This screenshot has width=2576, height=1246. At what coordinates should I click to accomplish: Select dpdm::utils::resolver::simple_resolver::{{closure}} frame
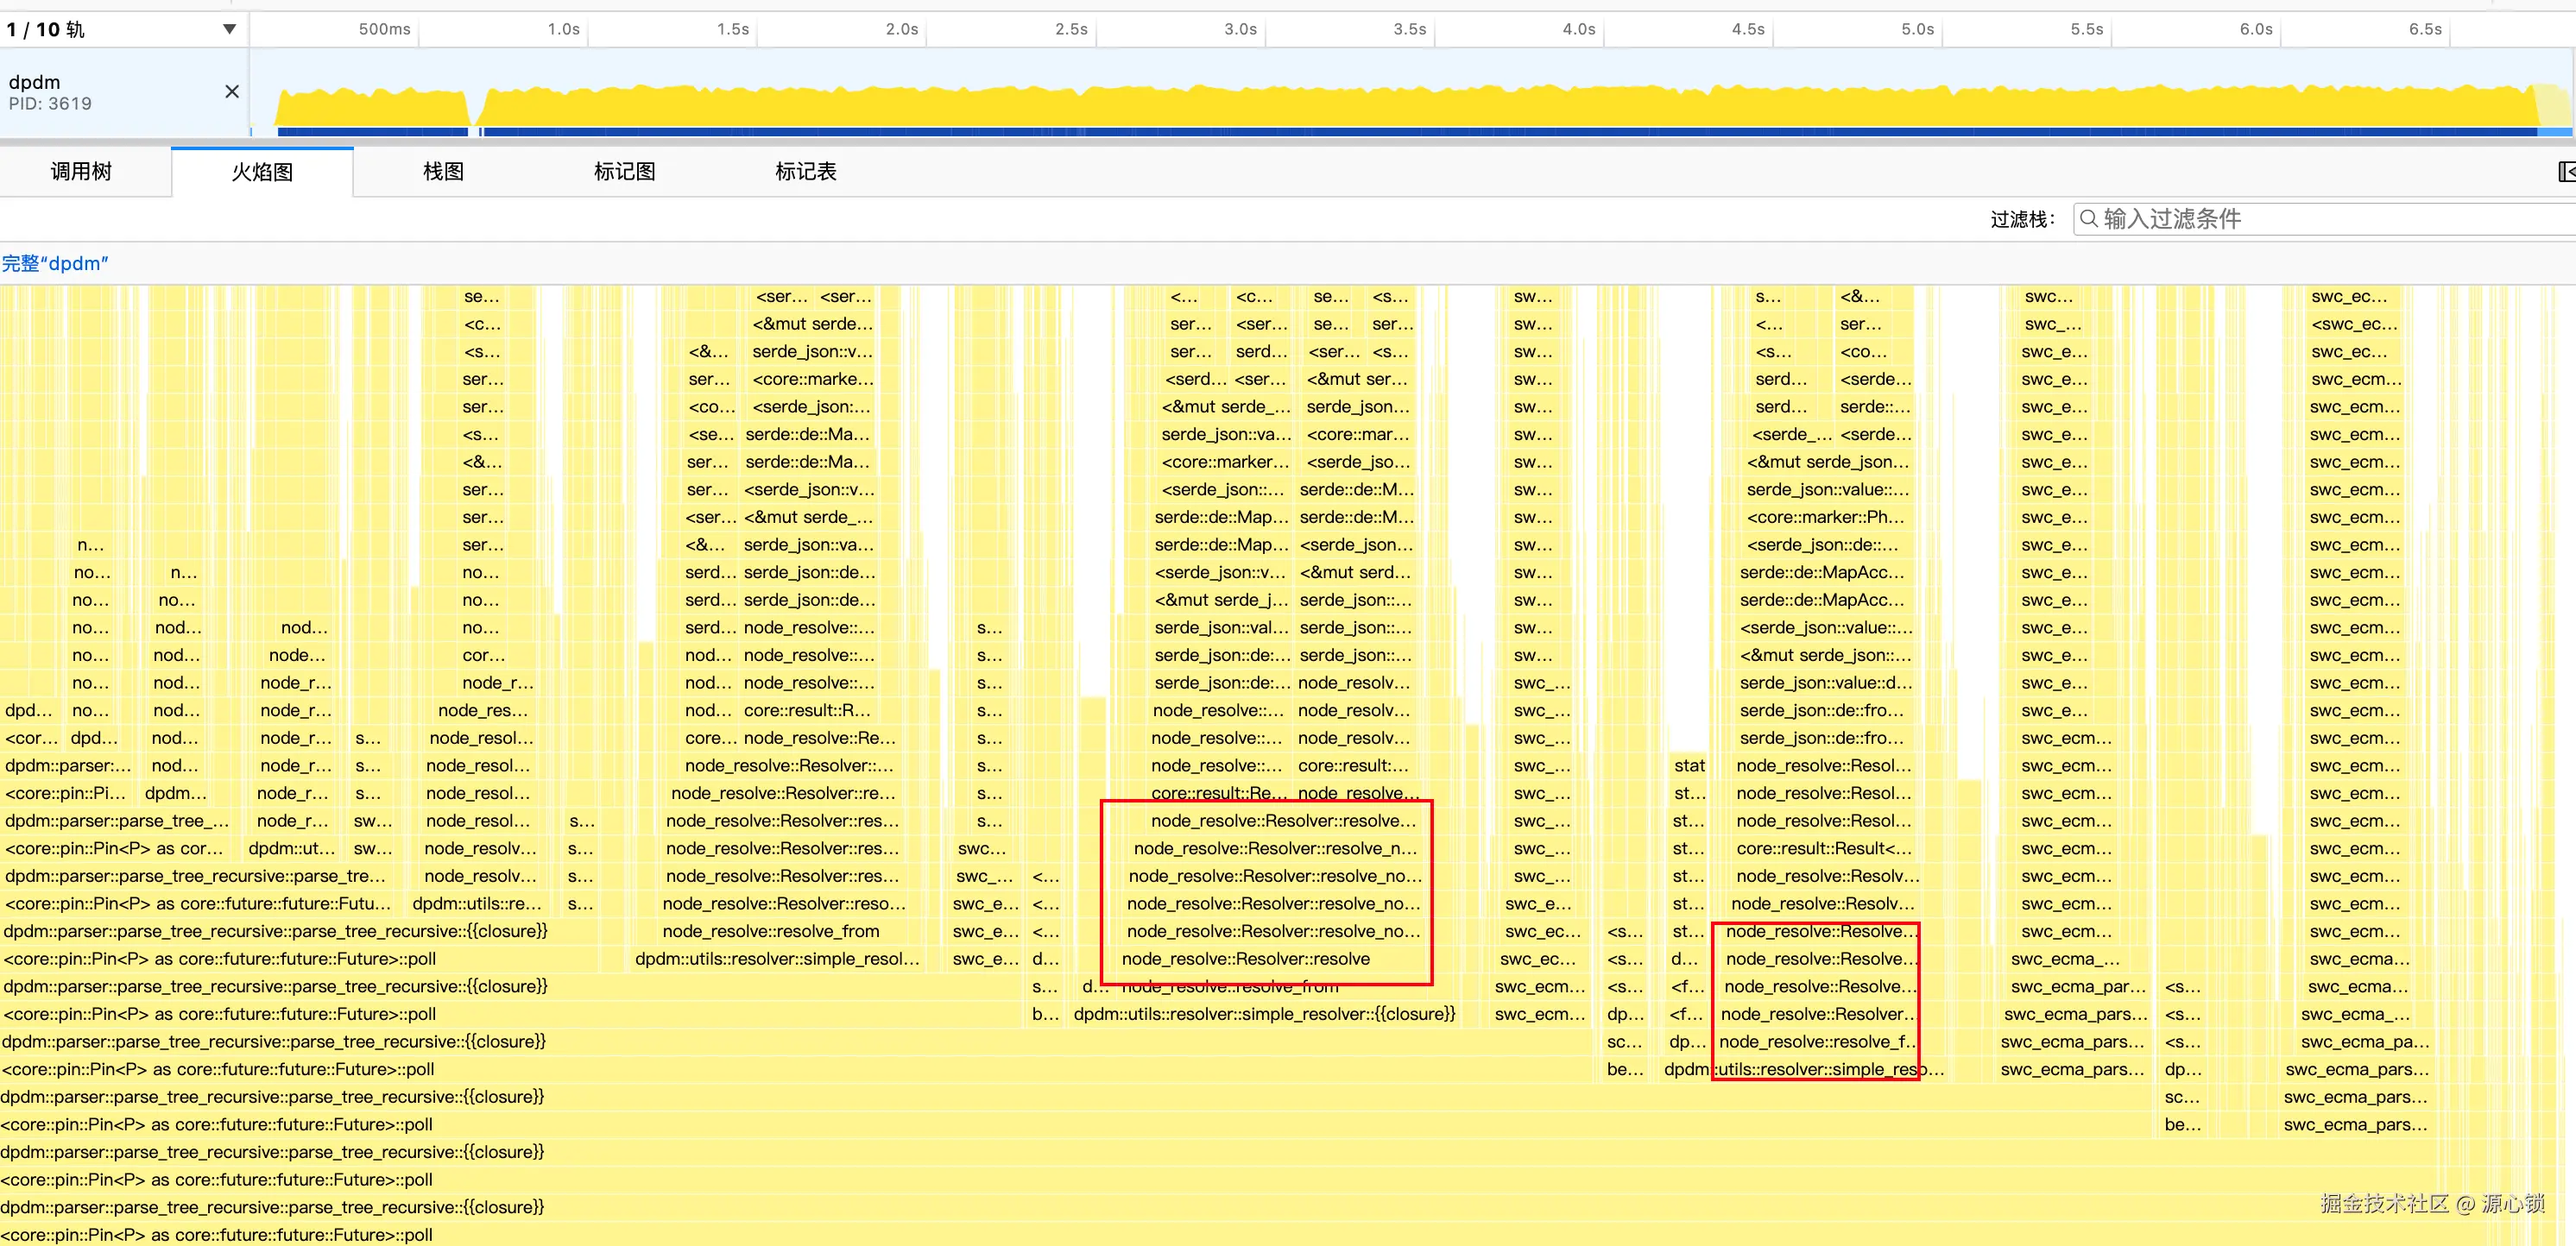click(1264, 1014)
